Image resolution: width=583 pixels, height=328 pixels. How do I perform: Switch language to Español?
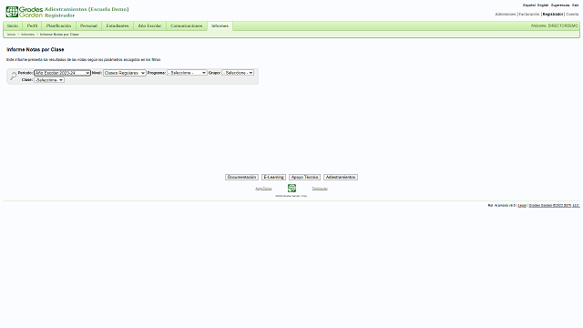[x=529, y=5]
